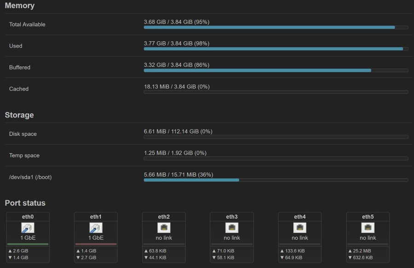
Task: Click the Total Available memory progress bar
Action: coord(276,28)
